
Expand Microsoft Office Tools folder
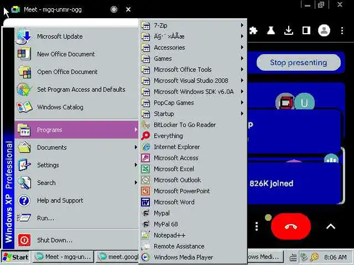click(x=193, y=70)
